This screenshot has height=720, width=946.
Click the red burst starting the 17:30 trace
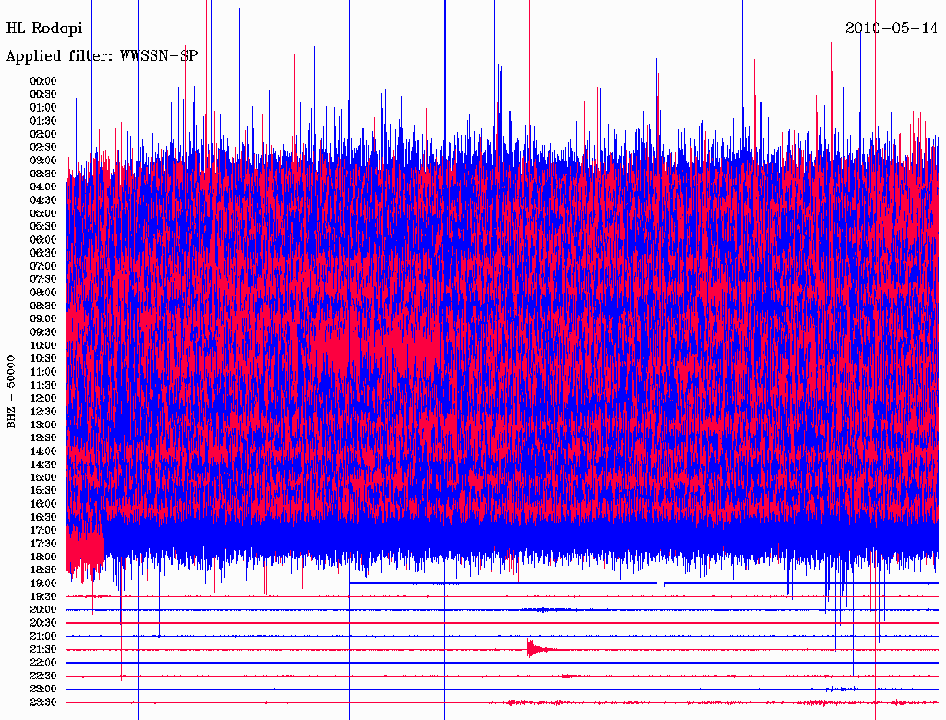pos(85,548)
